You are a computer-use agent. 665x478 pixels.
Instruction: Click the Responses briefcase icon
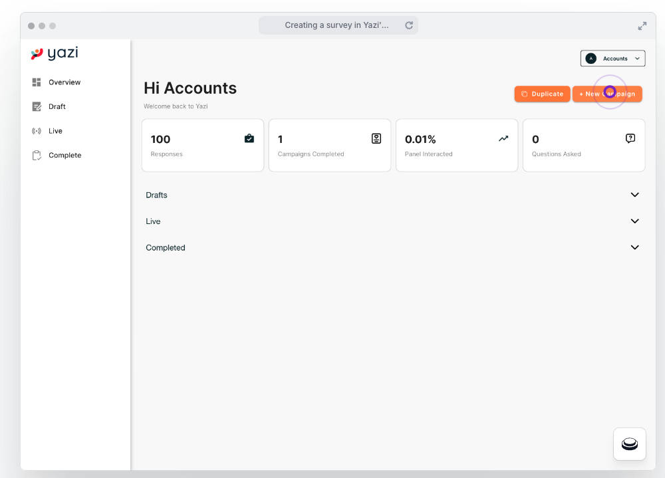[249, 138]
